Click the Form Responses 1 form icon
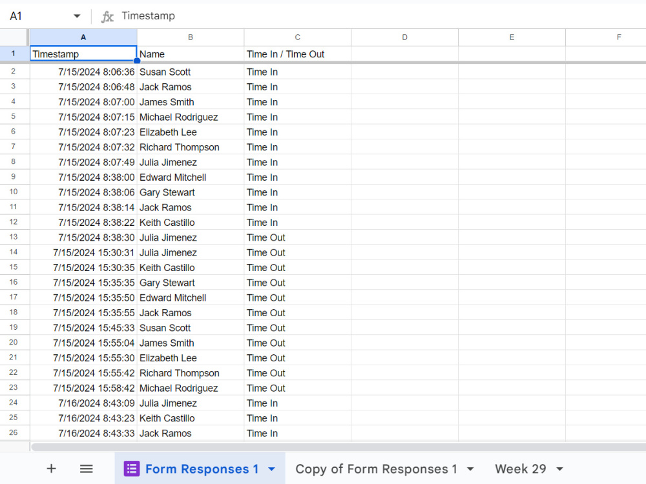The image size is (646, 484). [131, 469]
